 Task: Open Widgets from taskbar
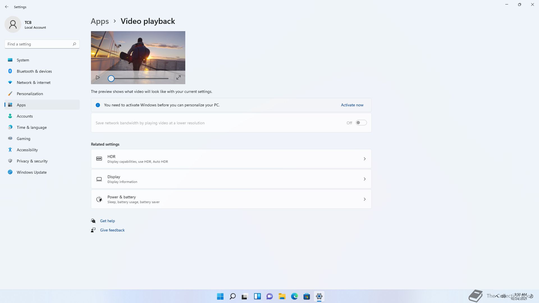pos(257,296)
